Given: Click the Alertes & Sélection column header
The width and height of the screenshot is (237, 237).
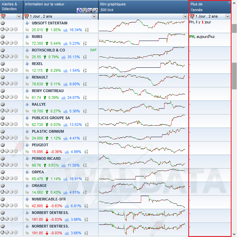Looking at the screenshot, I should (x=12, y=7).
